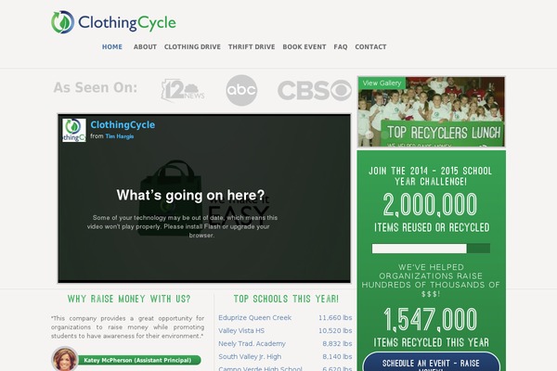
Task: Click Schedule an Event – Raise Money button
Action: [x=432, y=362]
